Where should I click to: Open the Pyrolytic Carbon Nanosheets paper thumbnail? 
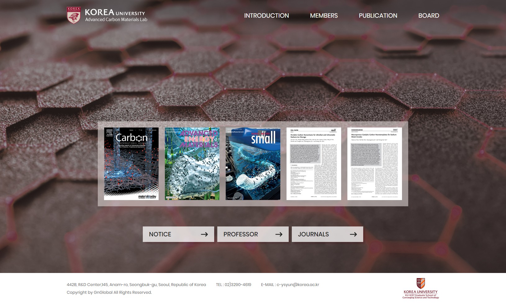pos(314,164)
